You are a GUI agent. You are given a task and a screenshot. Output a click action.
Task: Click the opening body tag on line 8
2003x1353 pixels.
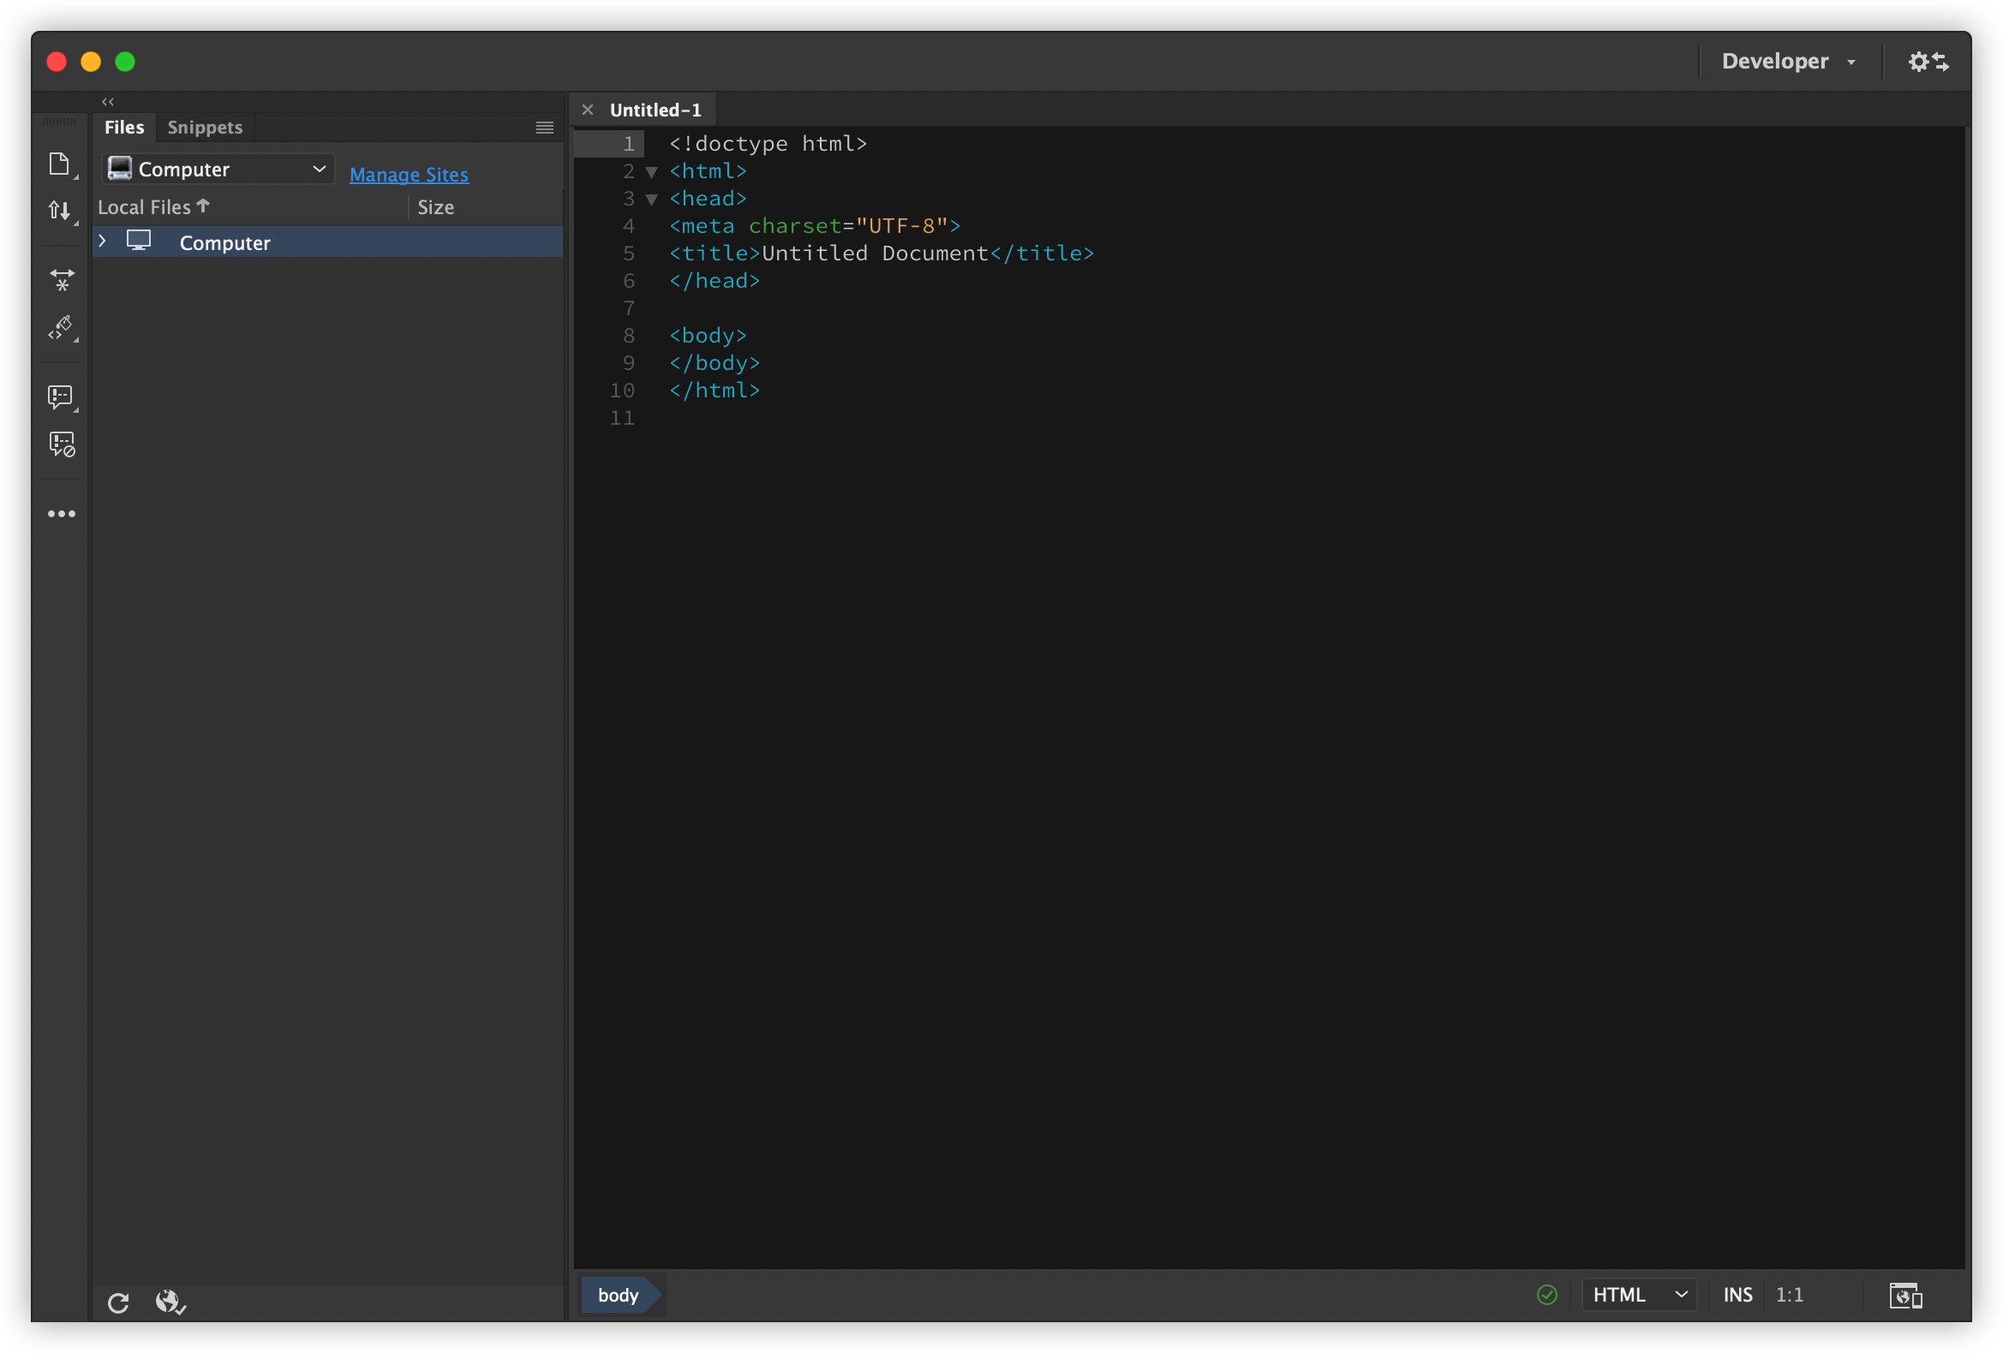coord(708,336)
